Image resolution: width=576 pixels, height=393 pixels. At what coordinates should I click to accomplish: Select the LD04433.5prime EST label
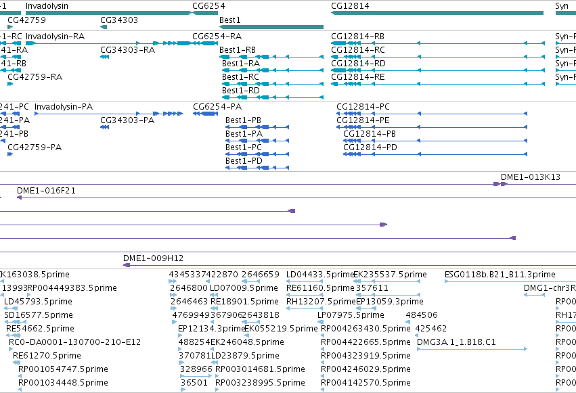coord(320,275)
